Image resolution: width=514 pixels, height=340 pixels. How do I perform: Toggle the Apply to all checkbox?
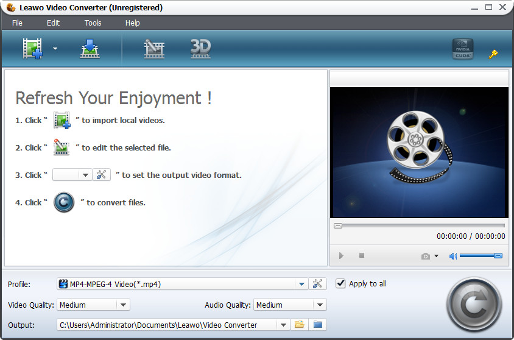coord(341,283)
